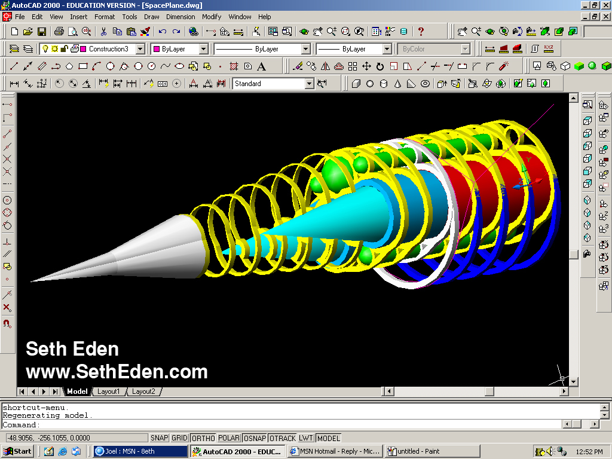Toggle SNAP mode in status bar
Viewport: 612px width, 459px height.
pyautogui.click(x=159, y=438)
